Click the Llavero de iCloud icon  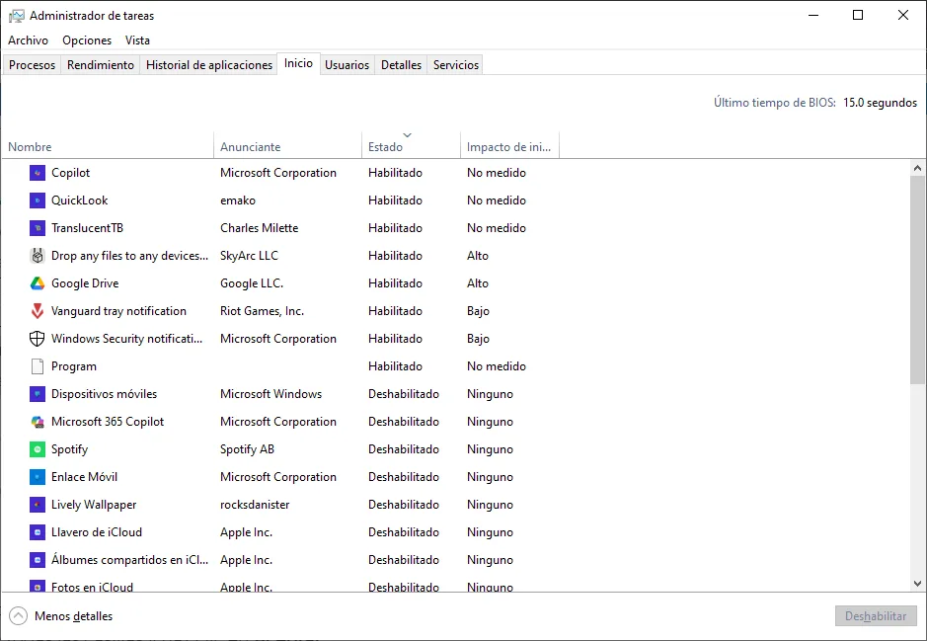click(x=38, y=532)
